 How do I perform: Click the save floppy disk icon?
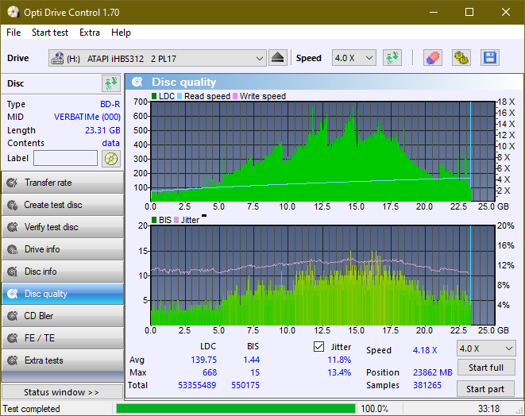pos(489,58)
